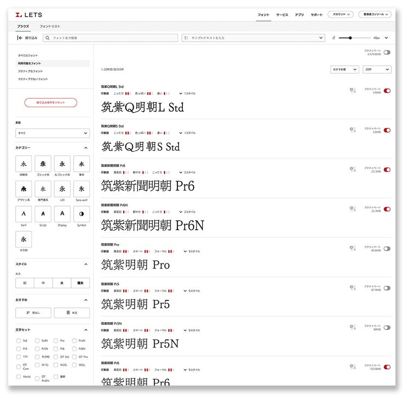Click list icon for 筑紫新聞明朝 Pr6
The width and height of the screenshot is (407, 398).
tap(353, 169)
